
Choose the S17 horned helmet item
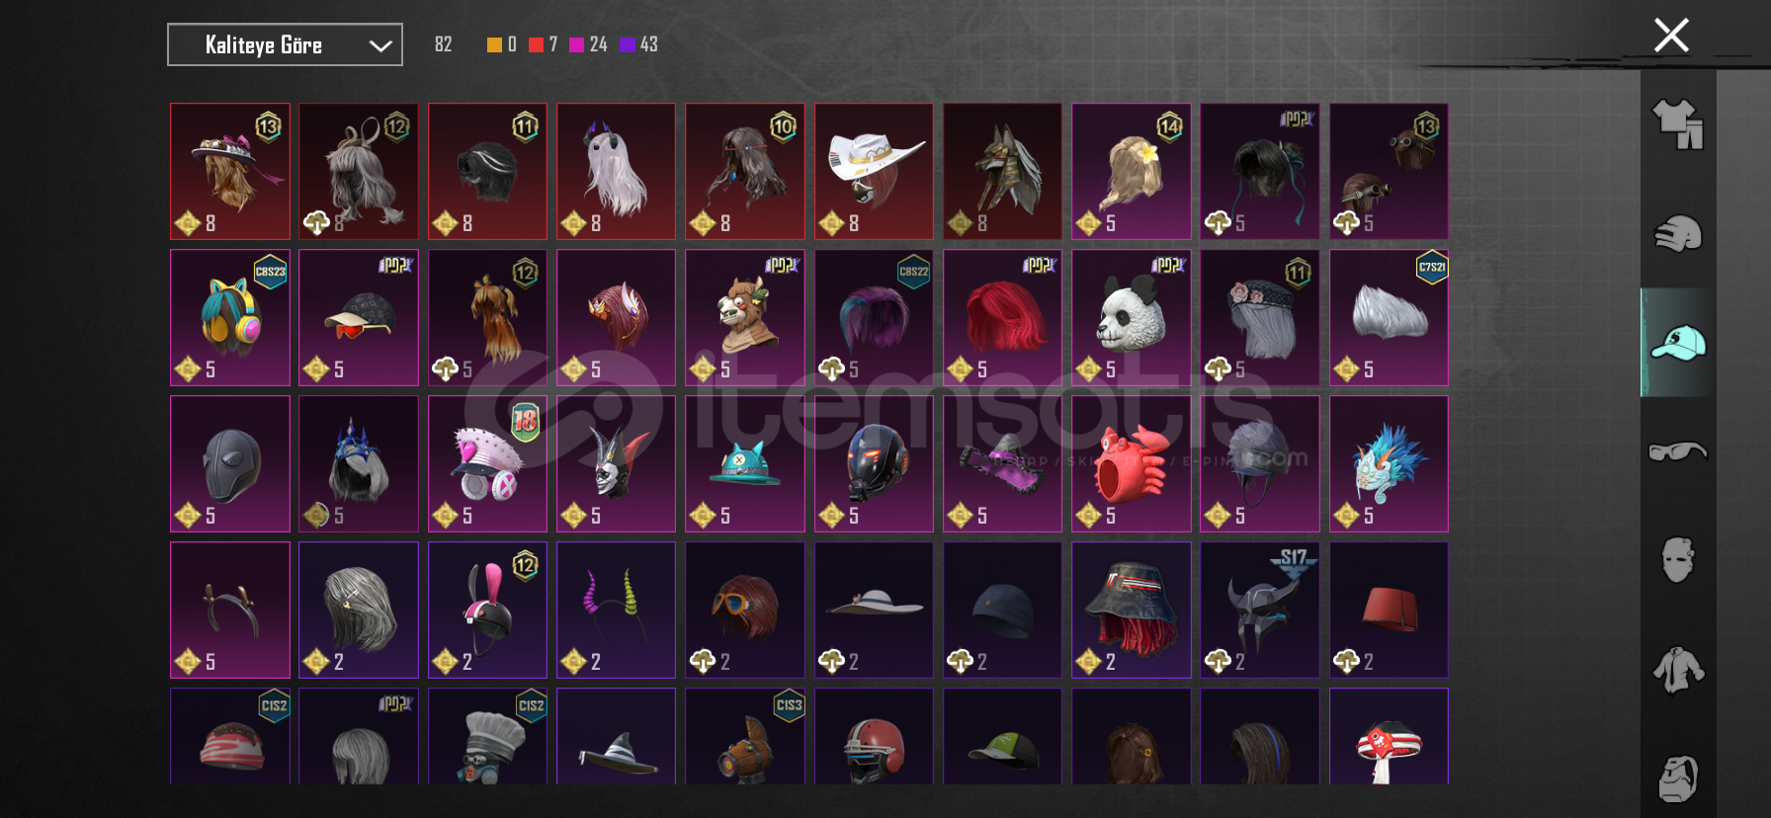[x=1259, y=610]
